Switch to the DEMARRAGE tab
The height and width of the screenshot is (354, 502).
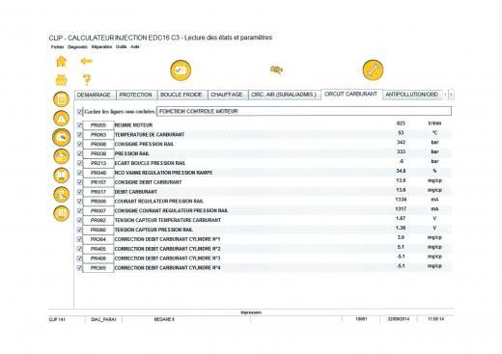pos(95,95)
